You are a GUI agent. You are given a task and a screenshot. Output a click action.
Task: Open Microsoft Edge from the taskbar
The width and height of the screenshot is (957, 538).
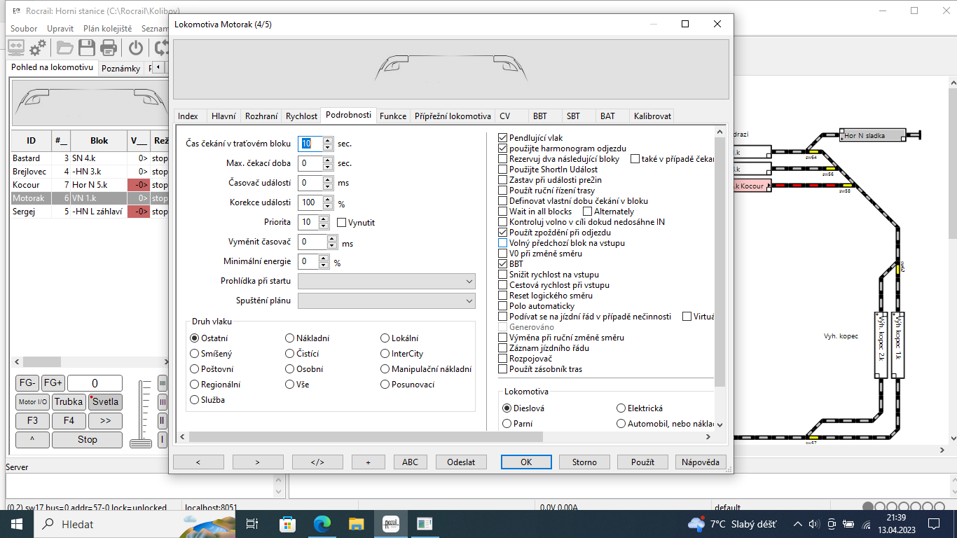[x=322, y=523]
